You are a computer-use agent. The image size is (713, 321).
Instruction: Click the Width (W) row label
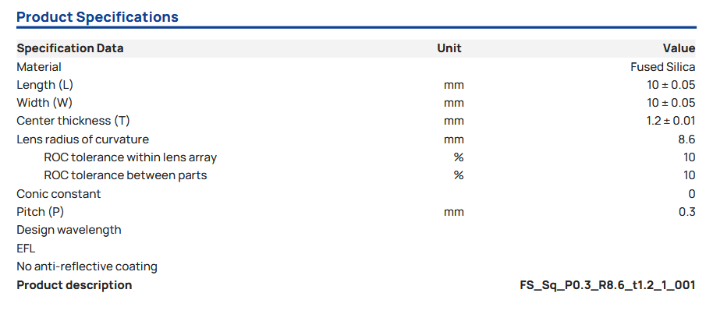(44, 103)
